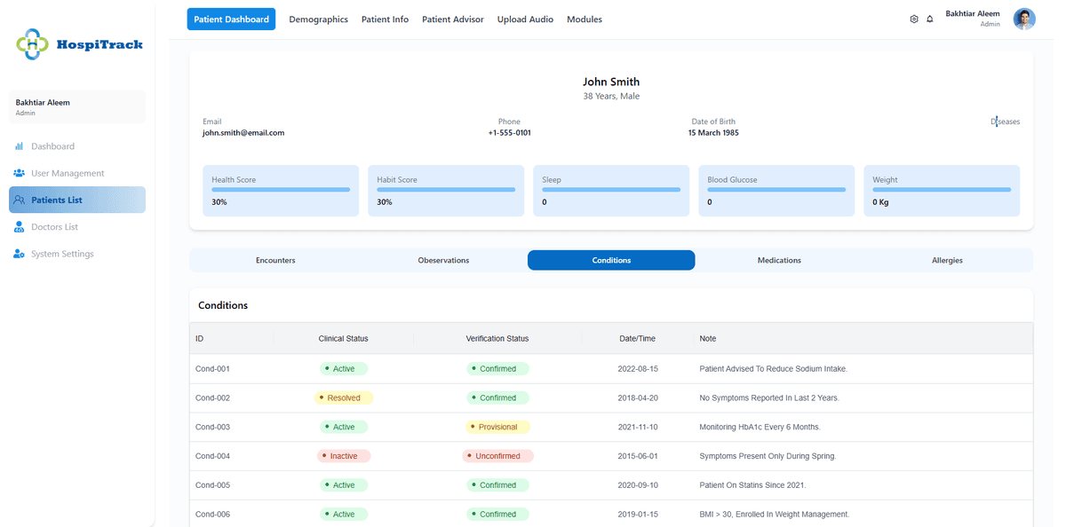1066x527 pixels.
Task: Switch to the Encounters tab
Action: pyautogui.click(x=275, y=261)
